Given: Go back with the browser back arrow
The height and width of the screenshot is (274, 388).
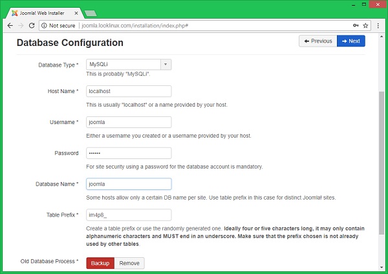Looking at the screenshot, I should [10, 25].
